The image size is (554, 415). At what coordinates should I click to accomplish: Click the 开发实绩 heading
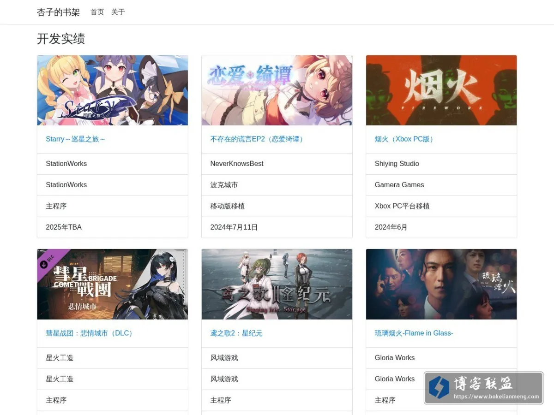(x=61, y=39)
